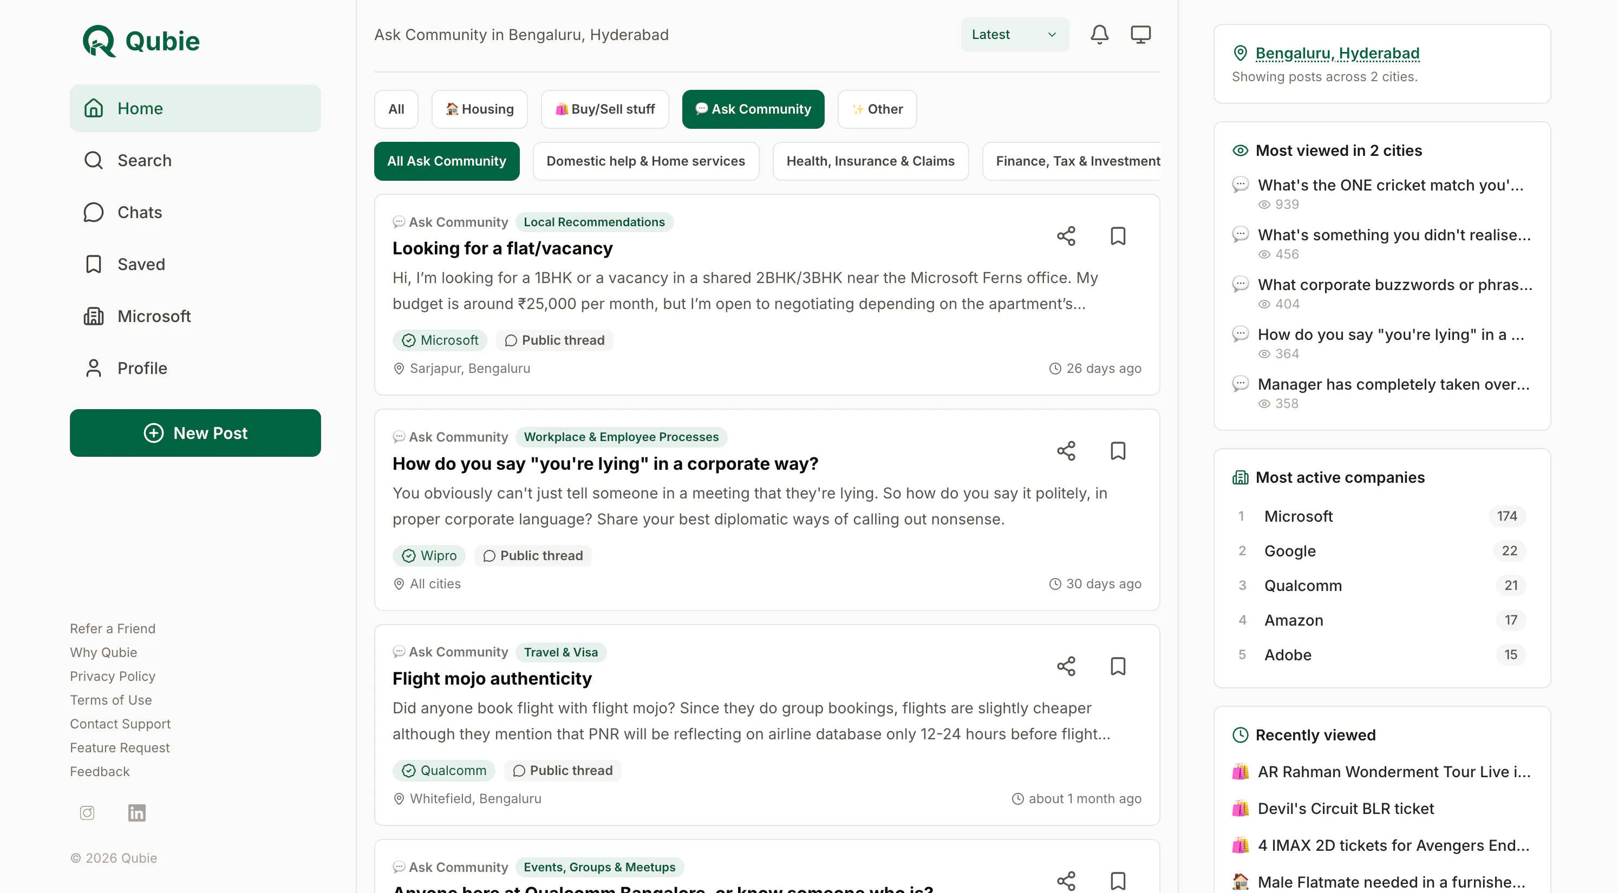Open Adobe in Most active companies
The height and width of the screenshot is (893, 1618).
(1382, 654)
